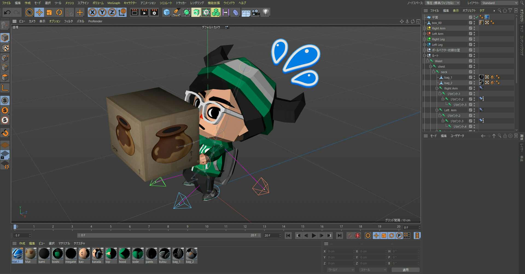Click the Camera object icon

(x=256, y=12)
